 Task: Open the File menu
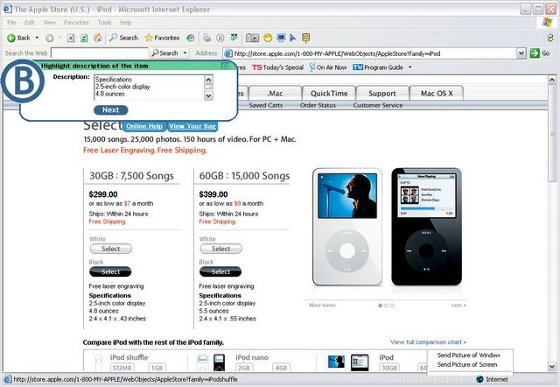click(x=11, y=23)
